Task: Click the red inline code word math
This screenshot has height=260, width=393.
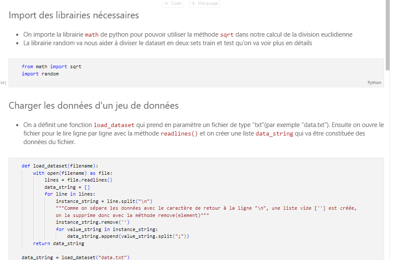Action: coord(92,35)
